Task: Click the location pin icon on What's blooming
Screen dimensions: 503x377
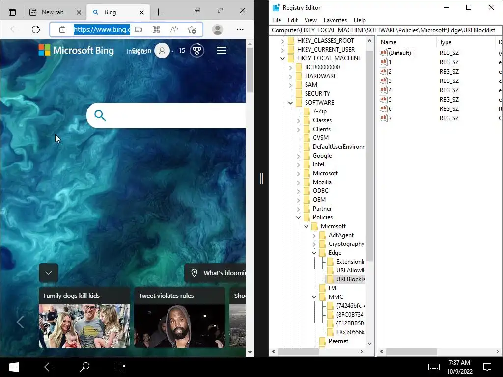Action: point(194,273)
